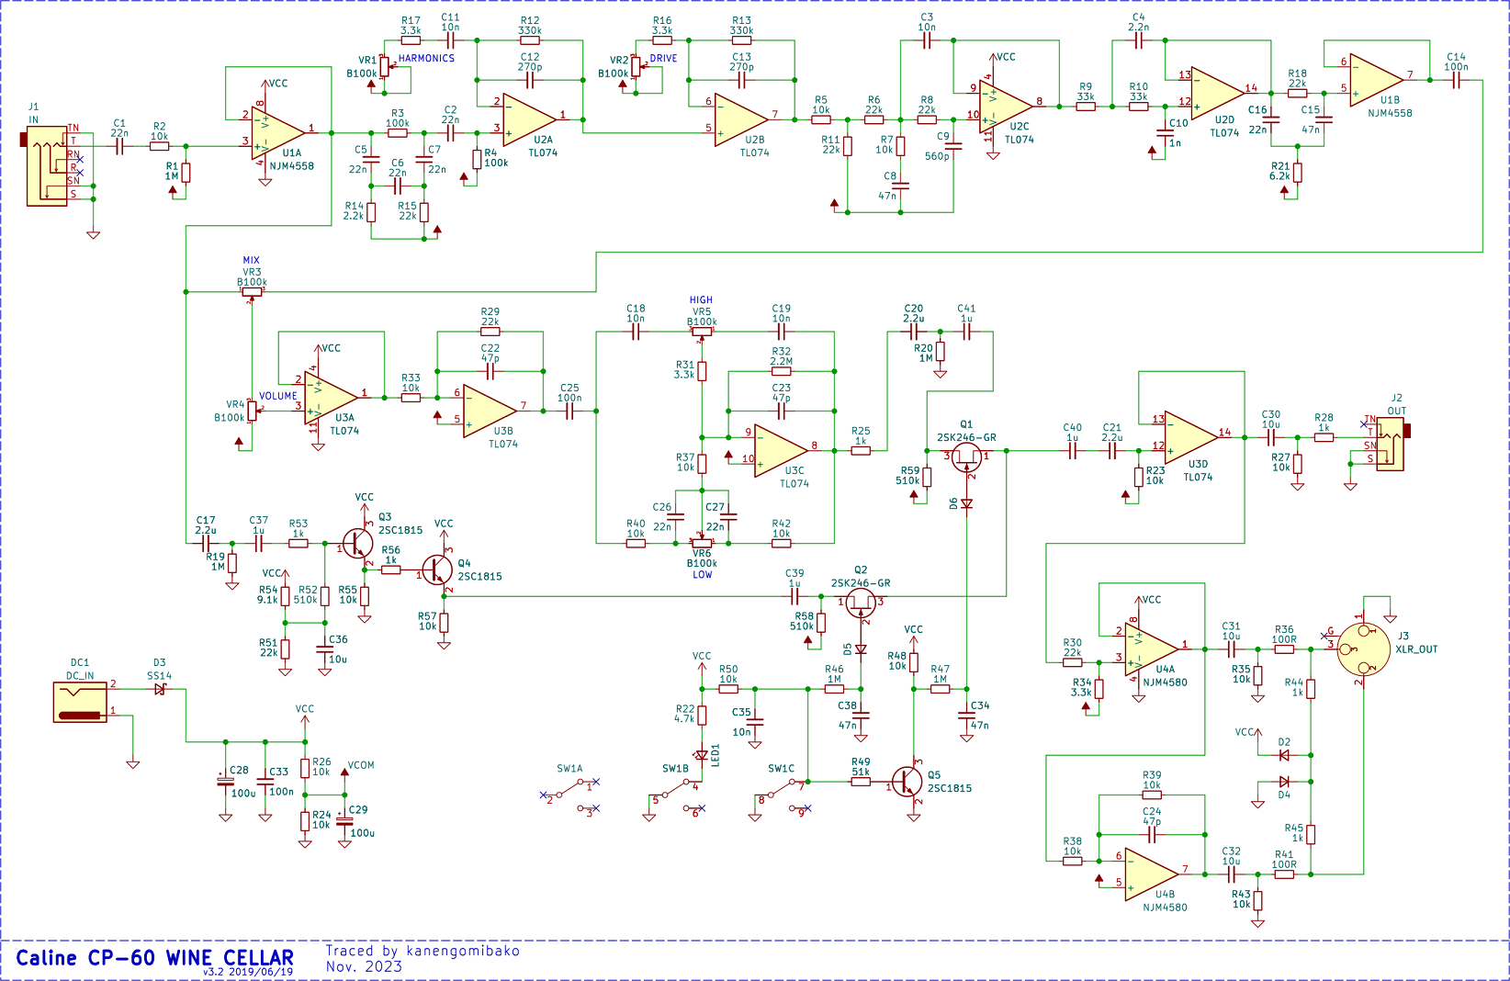Screen dimensions: 1510x981
Task: Select the VR3 MIX potentiometer symbol
Action: point(252,294)
